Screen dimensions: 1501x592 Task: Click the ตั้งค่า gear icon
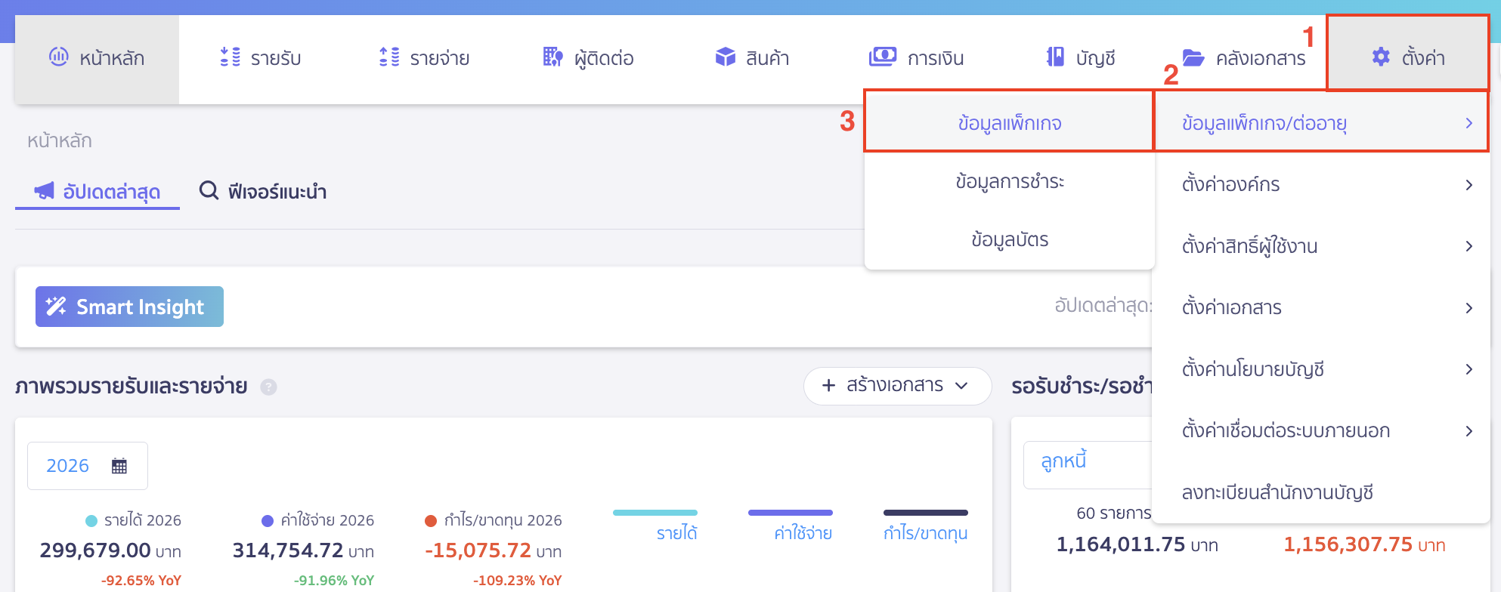1381,57
